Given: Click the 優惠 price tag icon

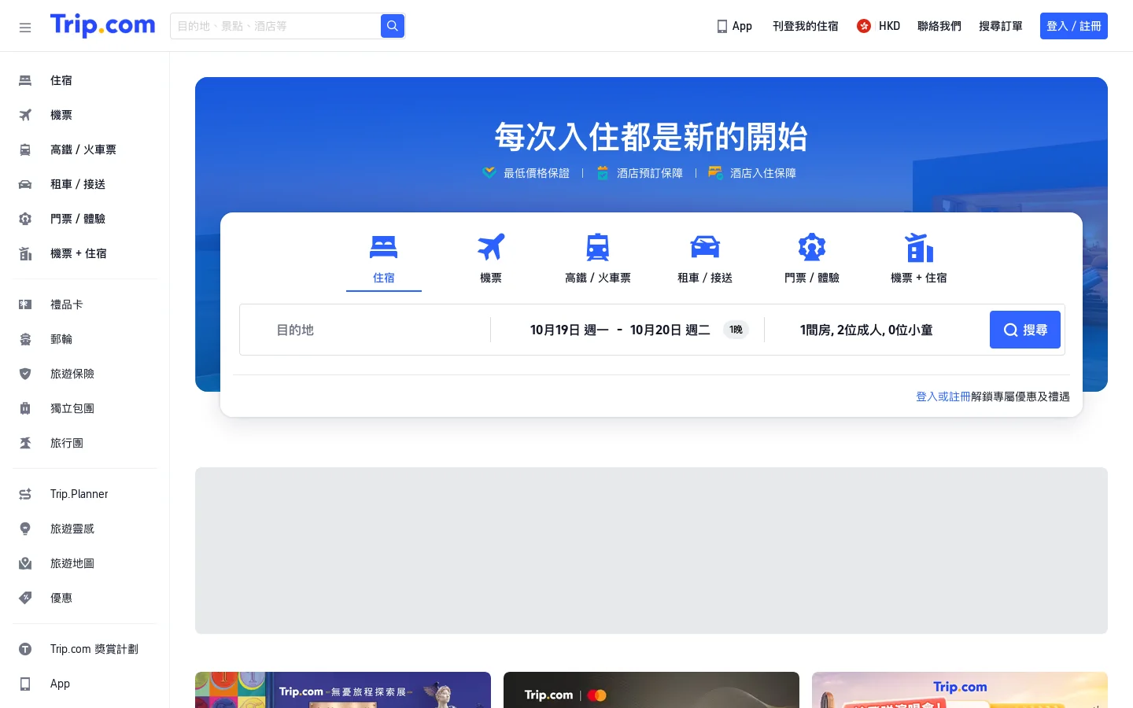Looking at the screenshot, I should (x=25, y=598).
